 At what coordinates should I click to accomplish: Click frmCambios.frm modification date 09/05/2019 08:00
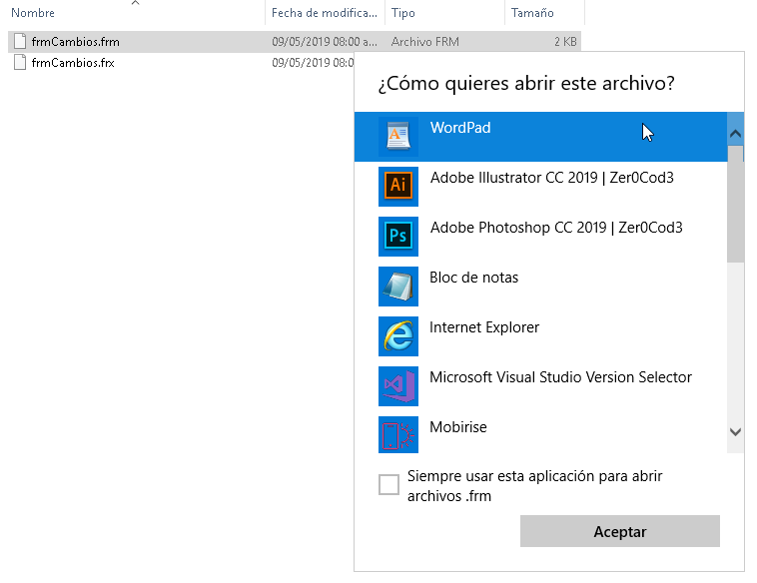point(325,42)
